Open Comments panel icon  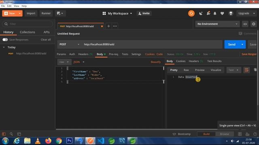[x=240, y=33]
